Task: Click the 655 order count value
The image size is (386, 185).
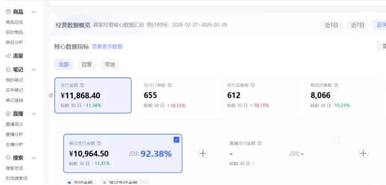Action: pos(150,95)
